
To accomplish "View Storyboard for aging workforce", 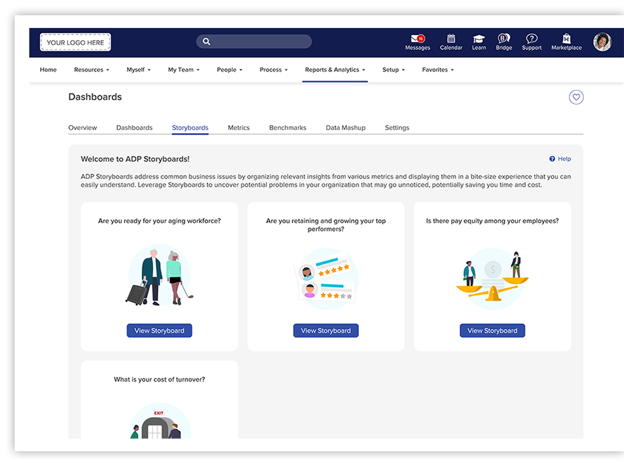I will [x=159, y=331].
